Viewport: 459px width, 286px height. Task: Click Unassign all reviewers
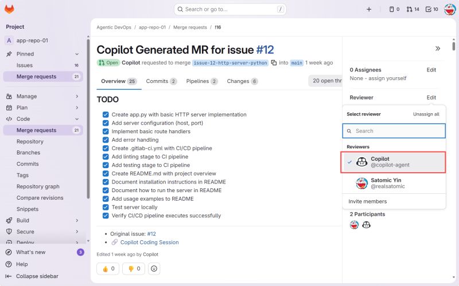(426, 114)
